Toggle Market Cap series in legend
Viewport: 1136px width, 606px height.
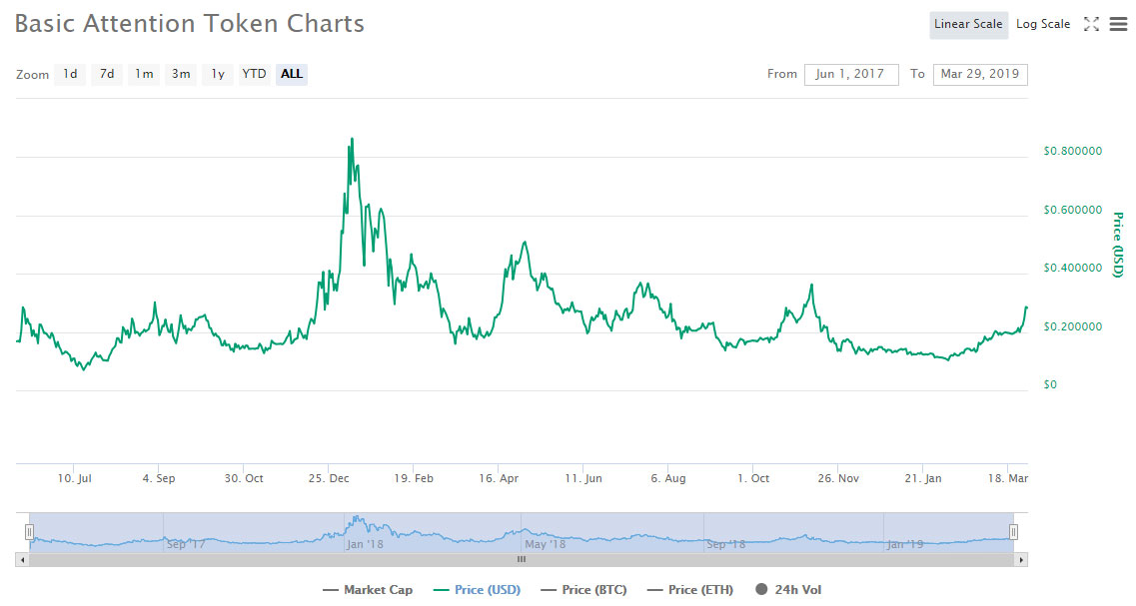tap(368, 590)
